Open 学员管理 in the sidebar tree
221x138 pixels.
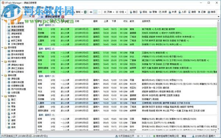(15, 37)
